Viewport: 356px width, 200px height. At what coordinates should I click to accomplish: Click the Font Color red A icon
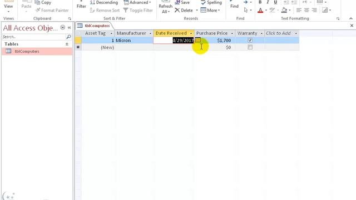coord(260,10)
